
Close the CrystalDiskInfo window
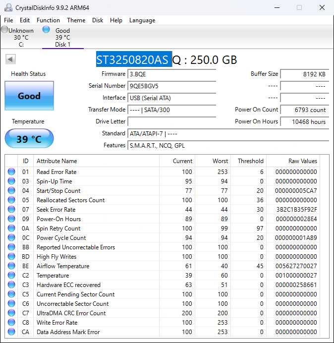pos(322,7)
